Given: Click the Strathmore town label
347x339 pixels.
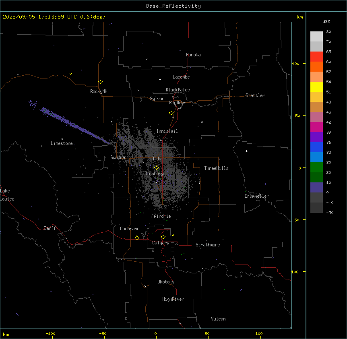Looking at the screenshot, I should click(x=208, y=245).
